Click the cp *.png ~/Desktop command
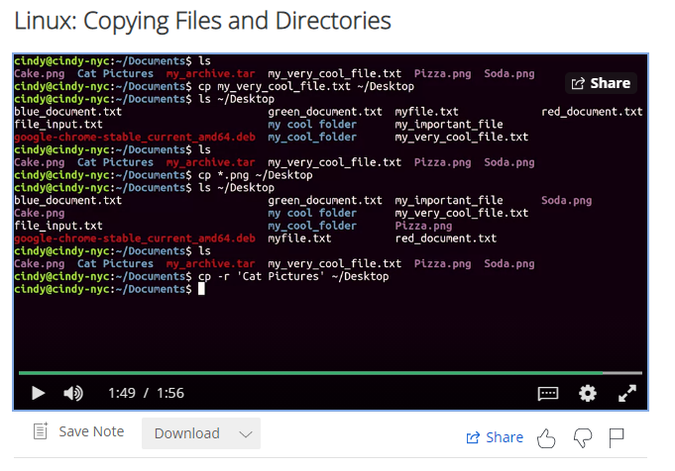675x471 pixels. pos(256,175)
